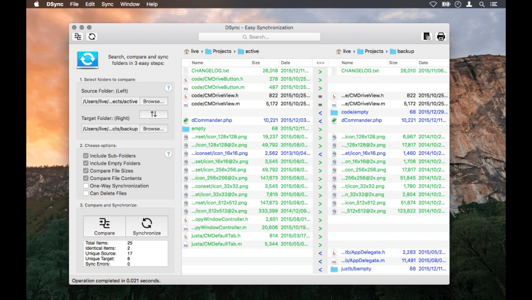Click the home icon in target path
This screenshot has width=532, height=300.
338,51
